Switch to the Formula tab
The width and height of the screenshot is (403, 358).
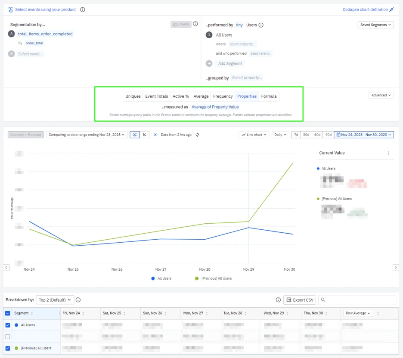click(269, 96)
